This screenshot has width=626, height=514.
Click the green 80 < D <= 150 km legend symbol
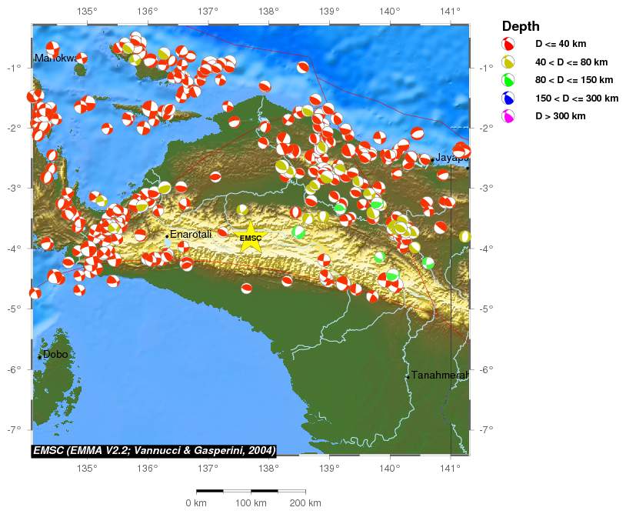(x=508, y=80)
